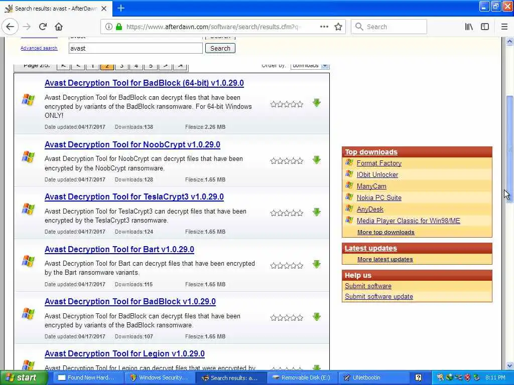Click the shield icon in system tray
Image resolution: width=514 pixels, height=385 pixels.
point(467,377)
